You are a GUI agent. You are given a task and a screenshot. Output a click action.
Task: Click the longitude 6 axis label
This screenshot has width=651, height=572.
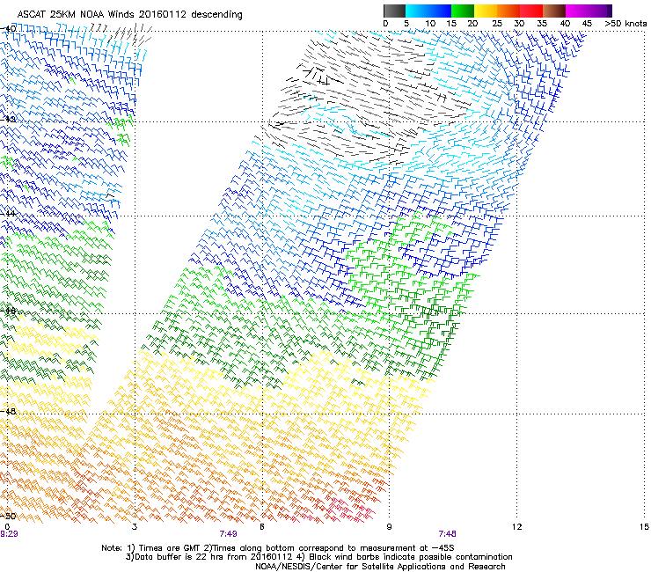click(262, 527)
